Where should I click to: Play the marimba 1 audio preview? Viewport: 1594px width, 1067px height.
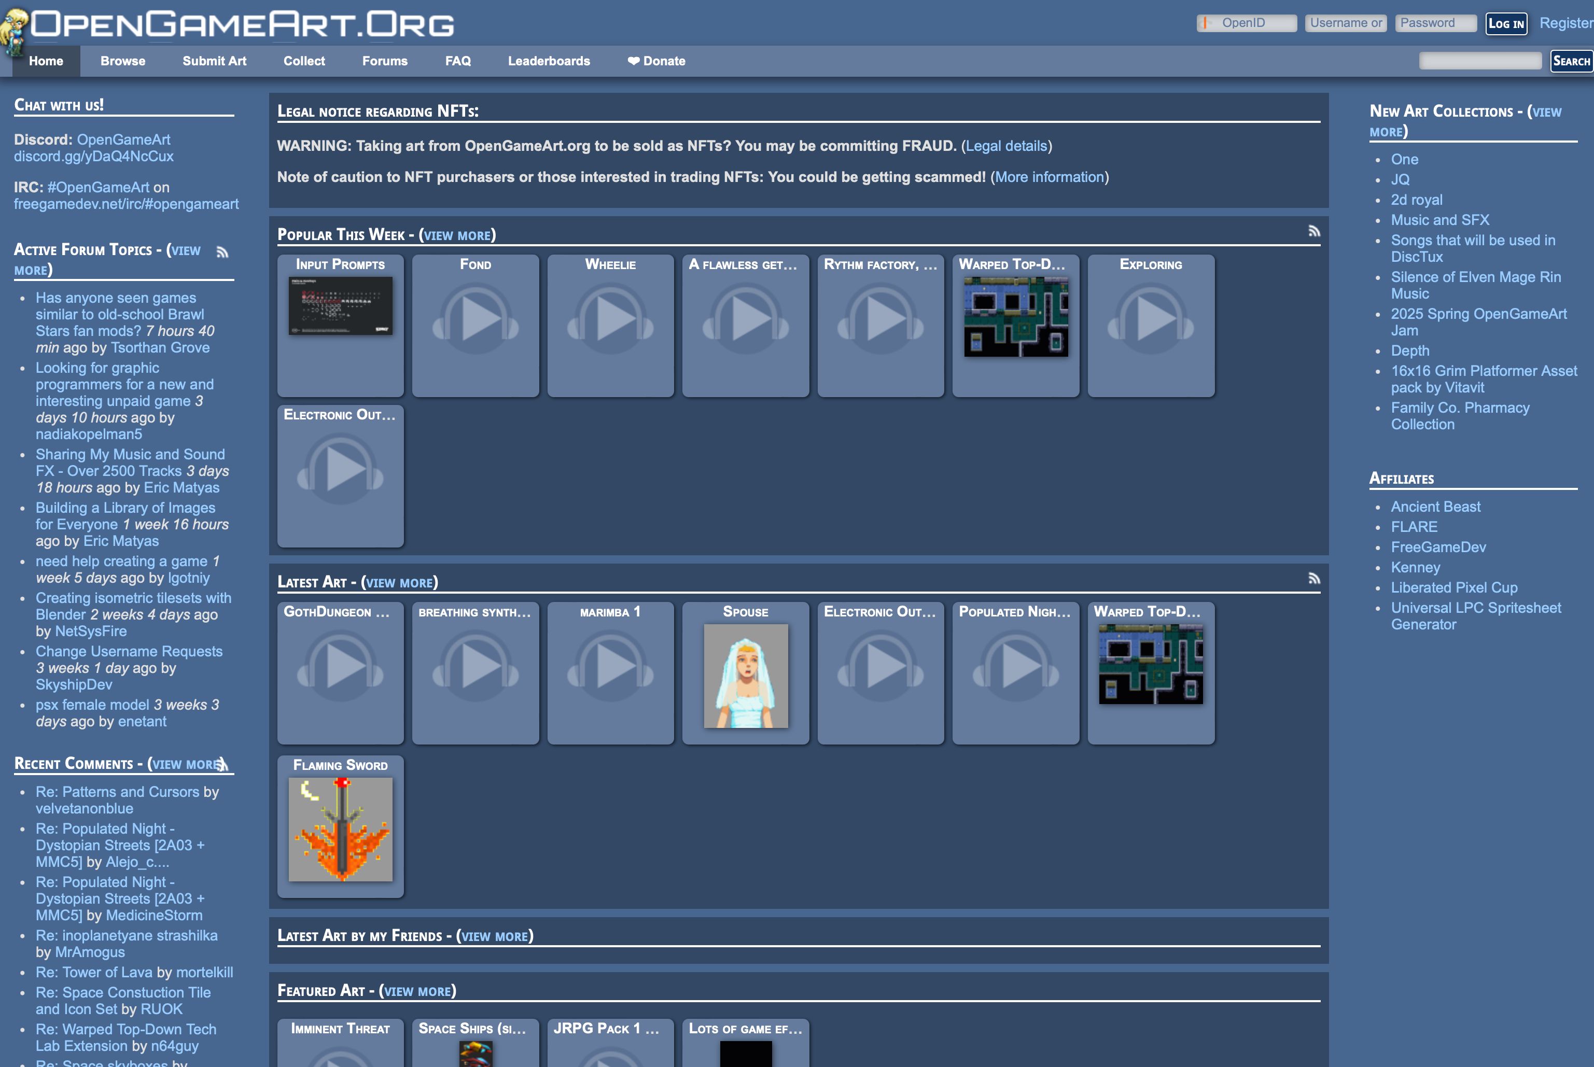click(610, 666)
